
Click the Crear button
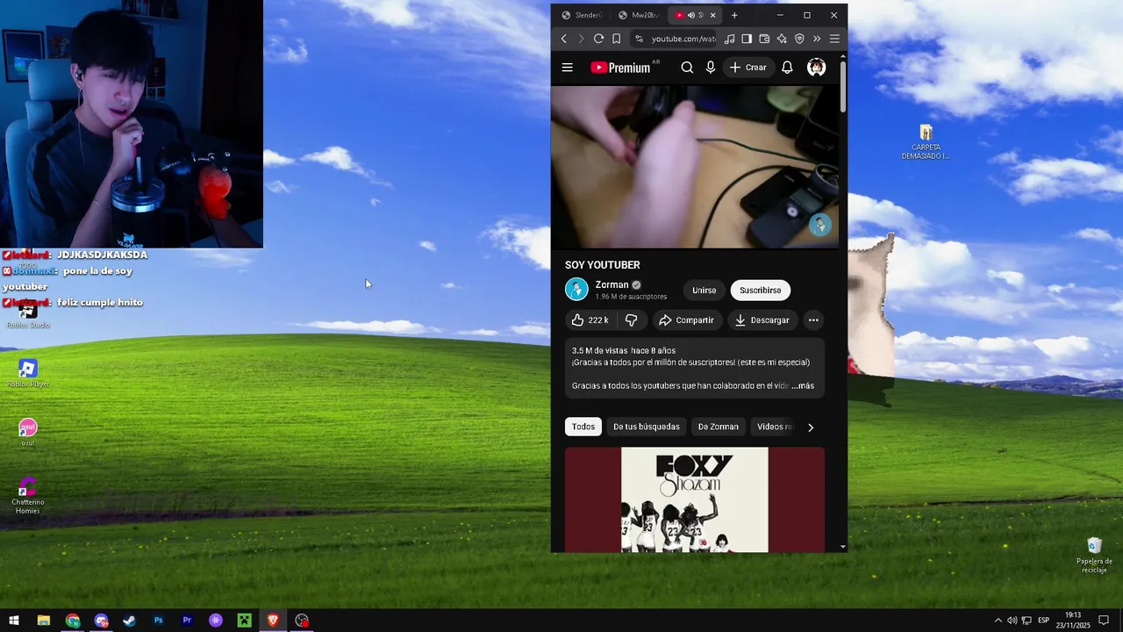click(x=748, y=68)
